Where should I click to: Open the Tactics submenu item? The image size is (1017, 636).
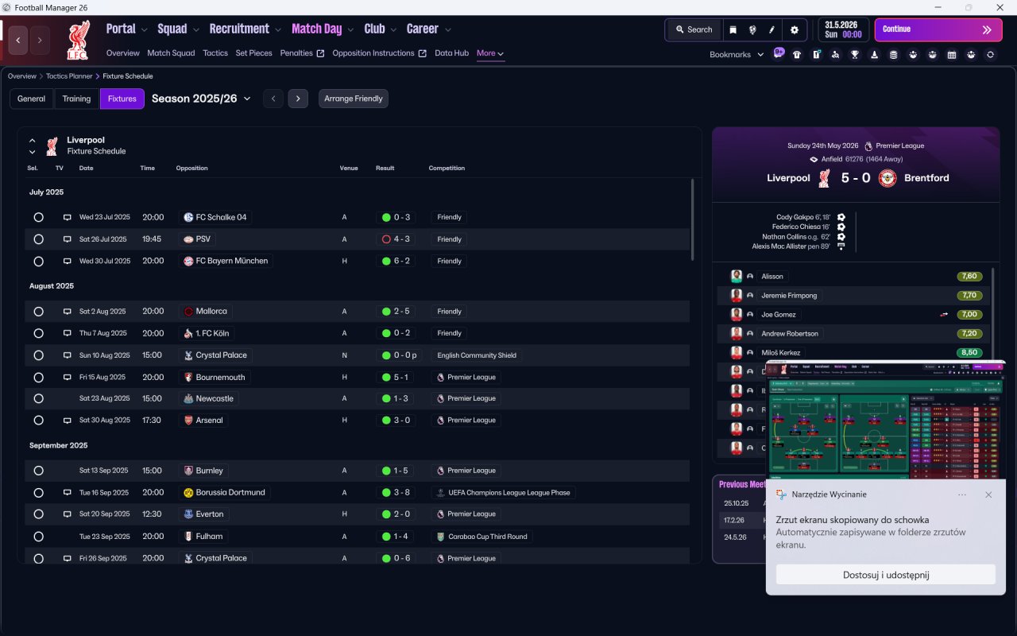(x=215, y=53)
